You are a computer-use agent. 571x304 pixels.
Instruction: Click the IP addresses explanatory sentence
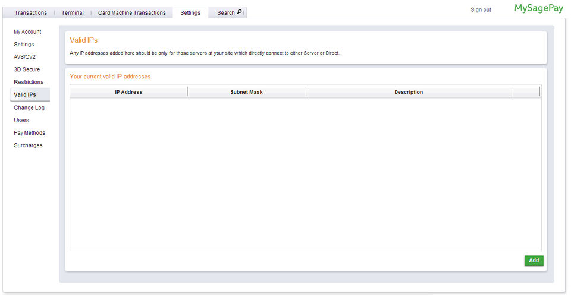(x=205, y=53)
